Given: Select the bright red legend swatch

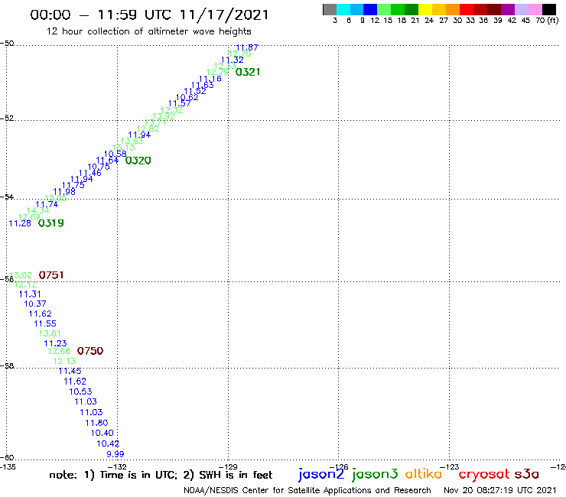Looking at the screenshot, I should tap(467, 9).
